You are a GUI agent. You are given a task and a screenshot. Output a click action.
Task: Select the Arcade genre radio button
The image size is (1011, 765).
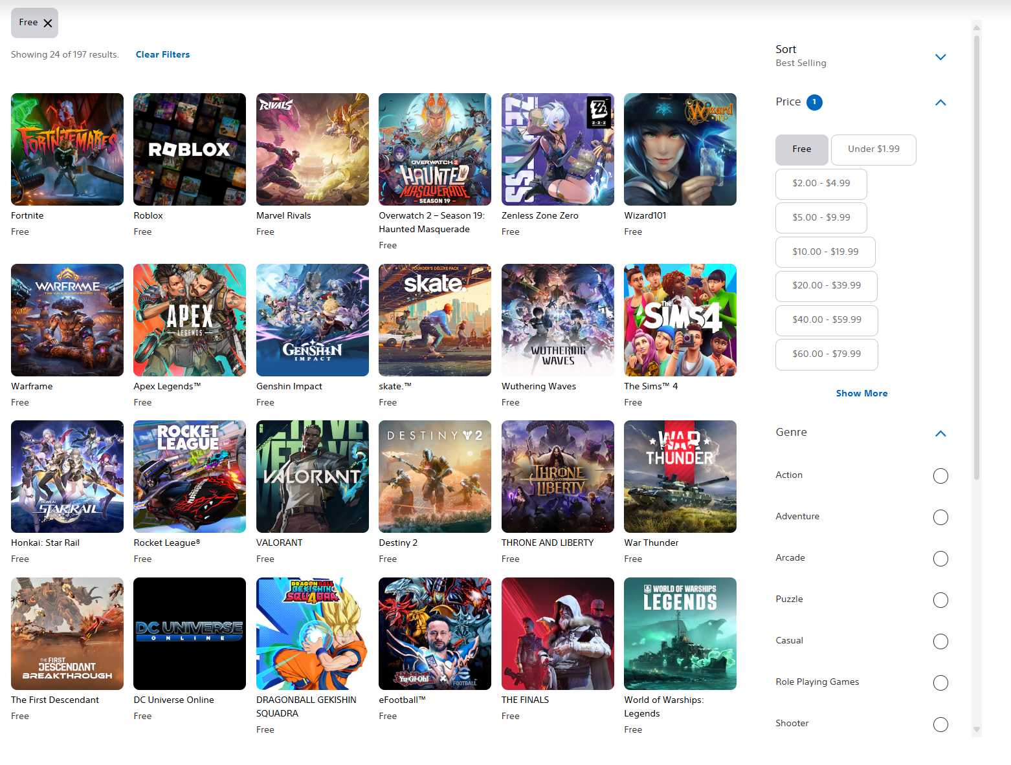[940, 559]
